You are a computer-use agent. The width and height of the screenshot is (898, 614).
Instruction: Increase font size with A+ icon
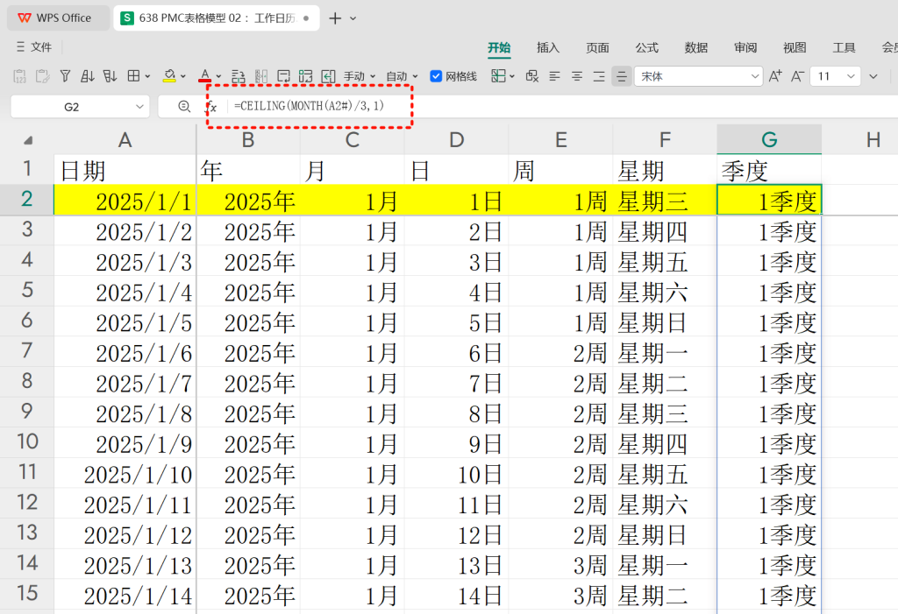(x=775, y=76)
